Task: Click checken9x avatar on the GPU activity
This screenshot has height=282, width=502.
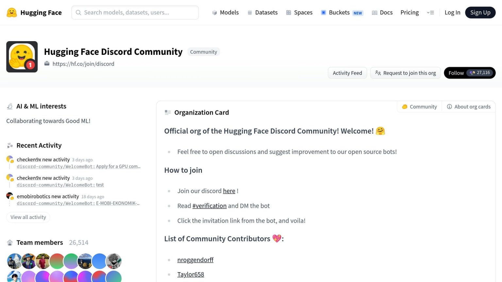Action: tap(10, 159)
